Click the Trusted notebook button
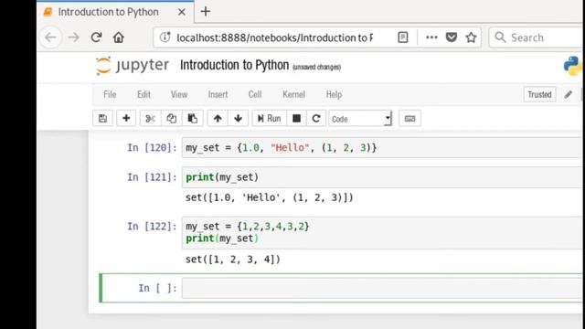585x329 pixels. click(539, 94)
